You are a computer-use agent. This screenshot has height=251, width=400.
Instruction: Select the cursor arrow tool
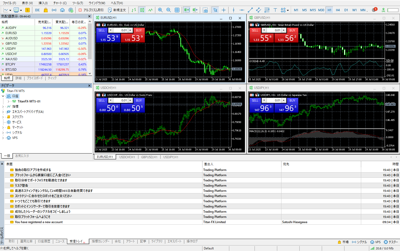point(215,10)
